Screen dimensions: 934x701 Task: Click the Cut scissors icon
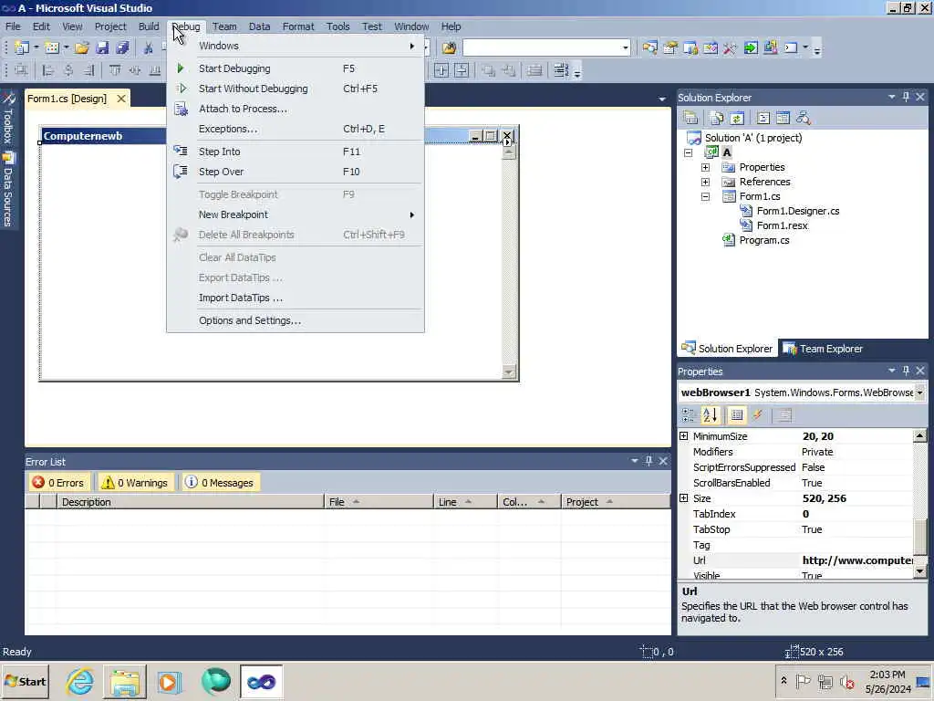[x=149, y=47]
